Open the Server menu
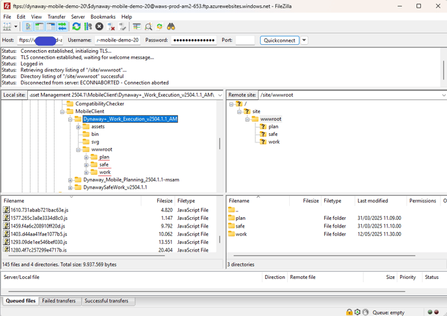This screenshot has height=316, width=447. pyautogui.click(x=78, y=17)
